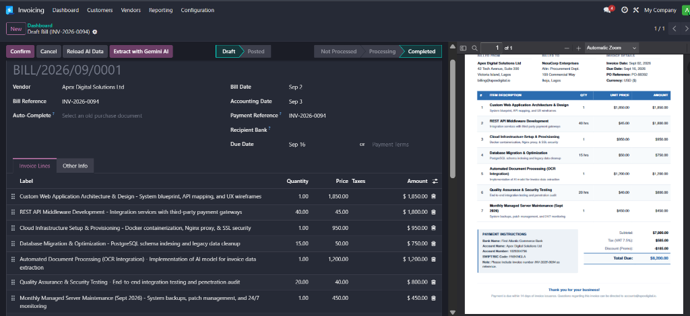Screen dimensions: 690x316
Task: Open the Invoicing app home icon
Action: (9, 9)
